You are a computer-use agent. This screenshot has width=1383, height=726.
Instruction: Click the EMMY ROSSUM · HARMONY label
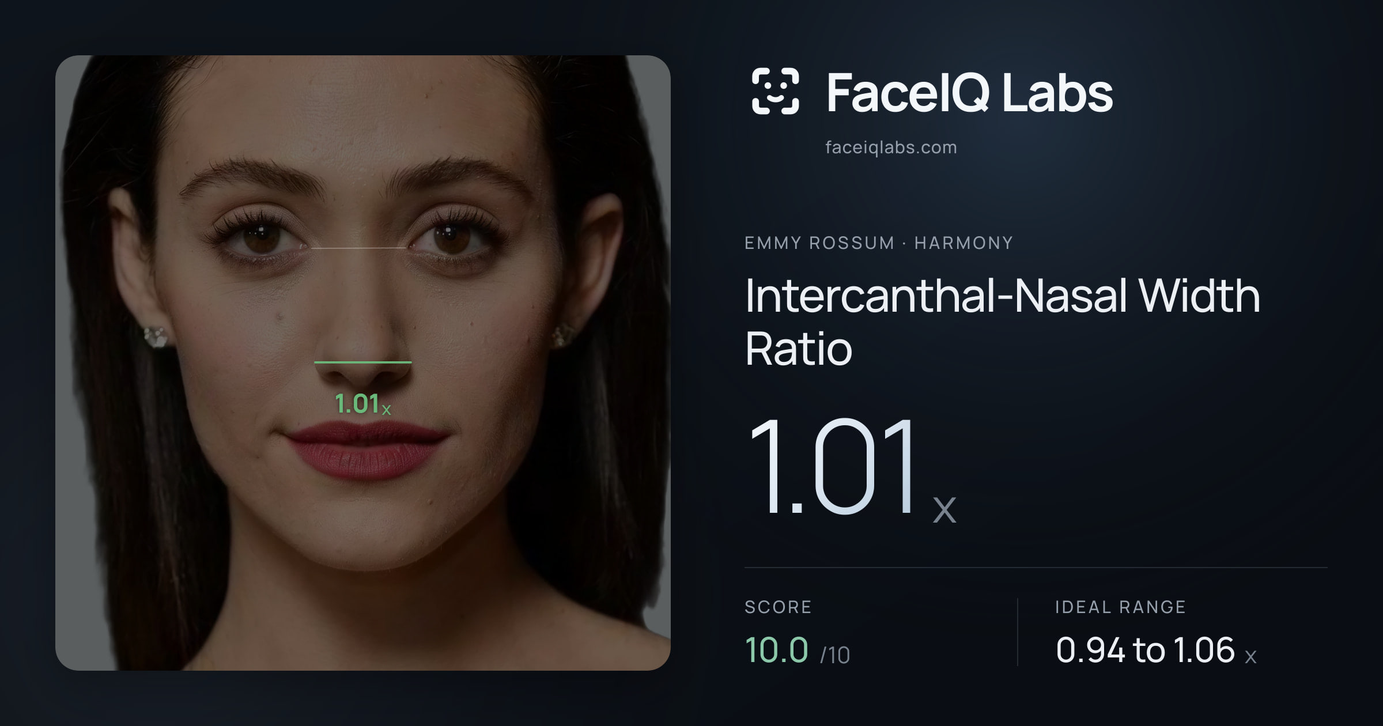(x=879, y=243)
